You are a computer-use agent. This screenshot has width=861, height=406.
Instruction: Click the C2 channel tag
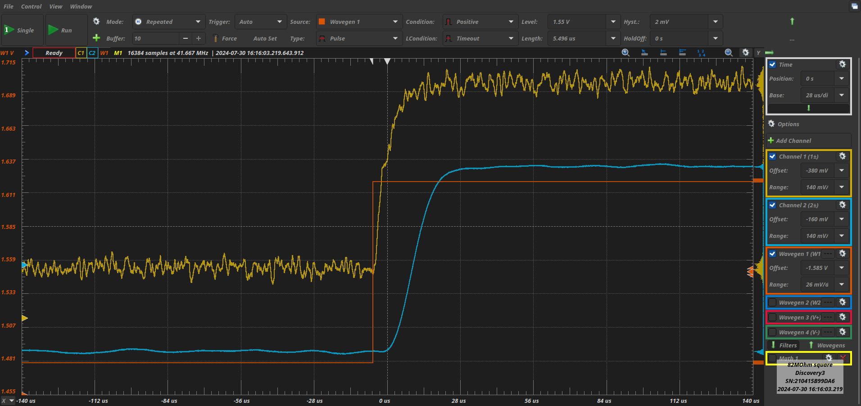[92, 53]
